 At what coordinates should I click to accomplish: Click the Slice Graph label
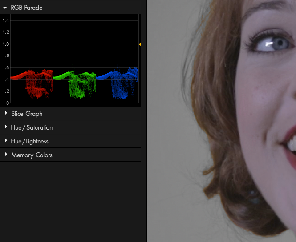click(27, 114)
